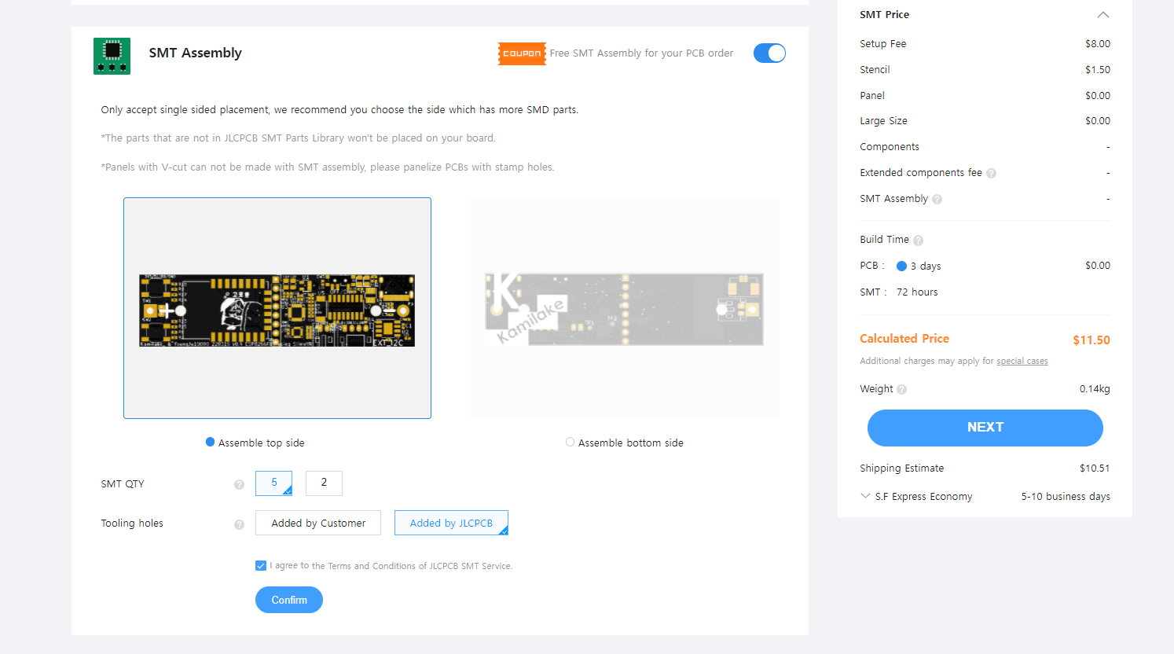Click help icon beside Extended components fee
Viewport: 1174px width, 654px height.
point(991,174)
